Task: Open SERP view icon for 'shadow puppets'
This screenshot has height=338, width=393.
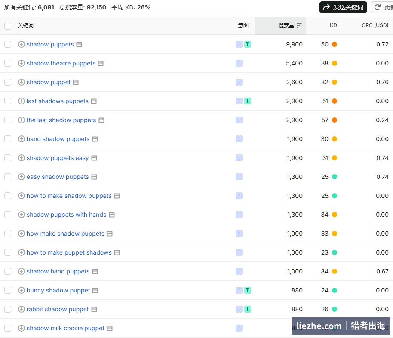Action: pyautogui.click(x=79, y=45)
